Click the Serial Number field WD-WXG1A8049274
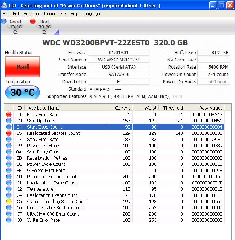235x240 pixels. click(119, 60)
